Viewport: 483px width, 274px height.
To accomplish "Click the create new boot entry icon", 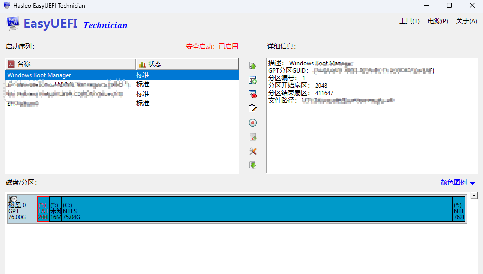I will click(x=253, y=80).
